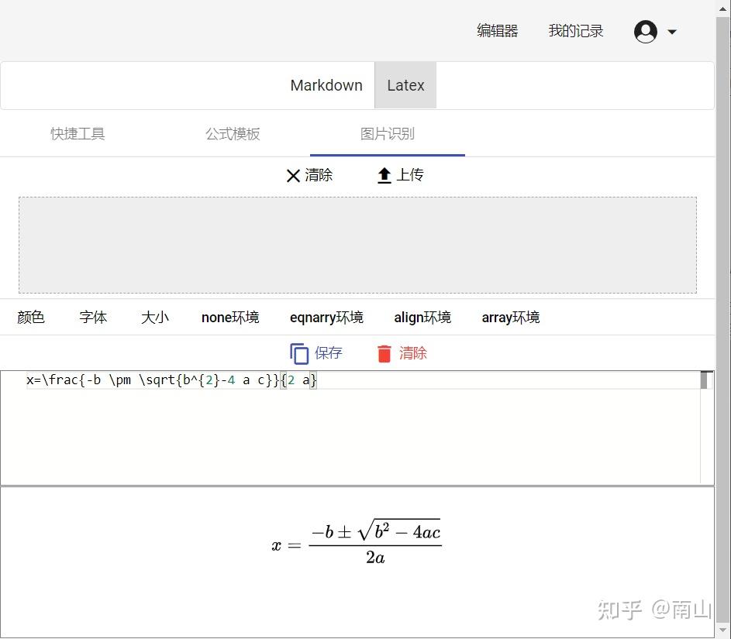Select the eqnarry环境 environment option

tap(326, 317)
